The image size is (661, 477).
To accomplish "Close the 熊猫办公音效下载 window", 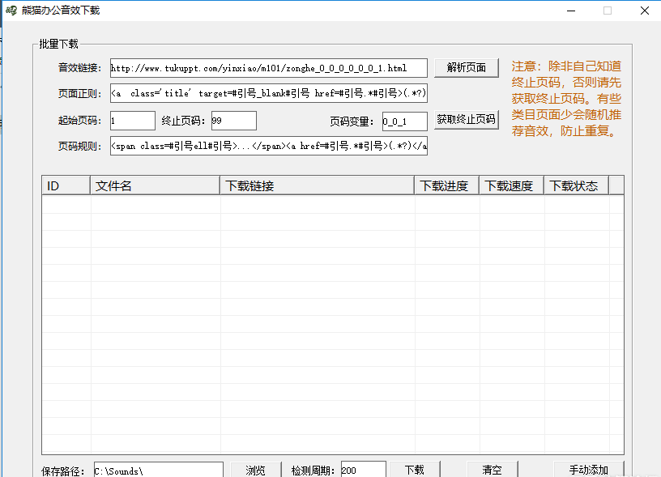I will coord(645,11).
